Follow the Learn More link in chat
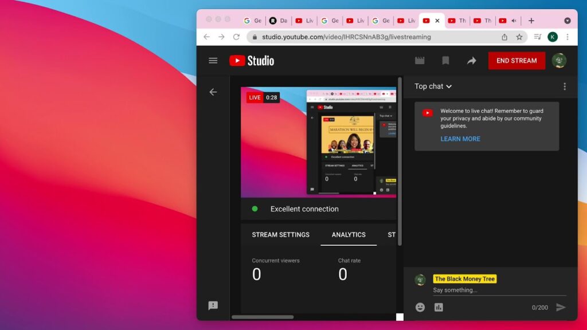The height and width of the screenshot is (330, 587). click(460, 139)
